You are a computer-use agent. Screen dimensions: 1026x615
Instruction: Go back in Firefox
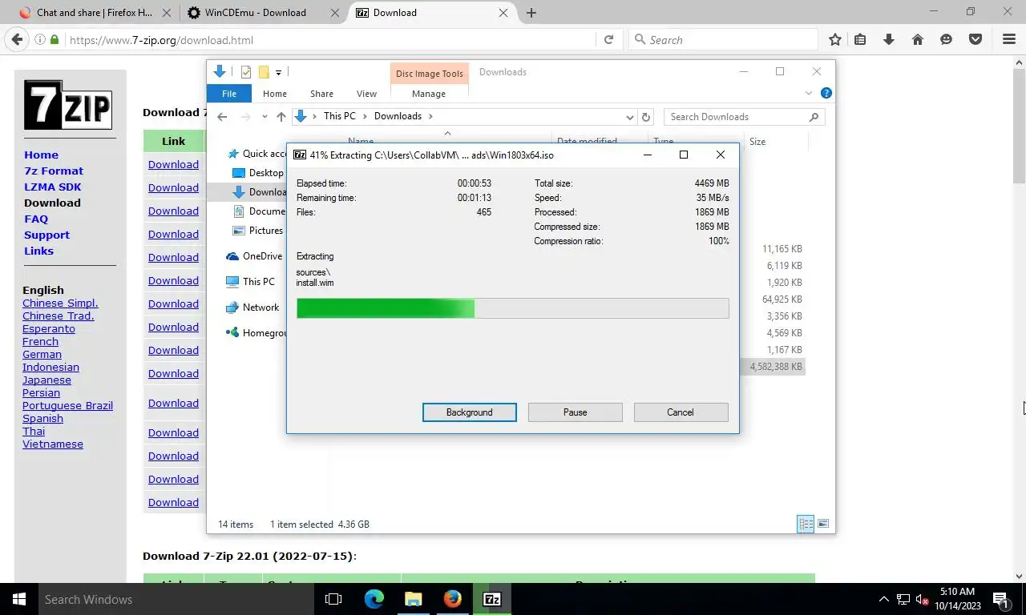point(17,39)
